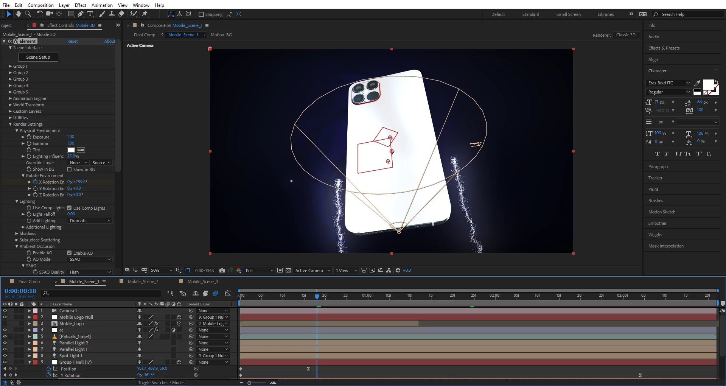Open the Add Lighting Dramatic dropdown
Image resolution: width=726 pixels, height=386 pixels.
[x=90, y=221]
